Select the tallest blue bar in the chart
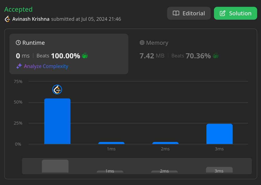The height and width of the screenshot is (185, 261). [57, 121]
